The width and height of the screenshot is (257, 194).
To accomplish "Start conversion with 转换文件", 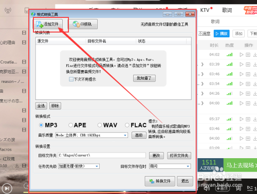I will click(160, 181).
